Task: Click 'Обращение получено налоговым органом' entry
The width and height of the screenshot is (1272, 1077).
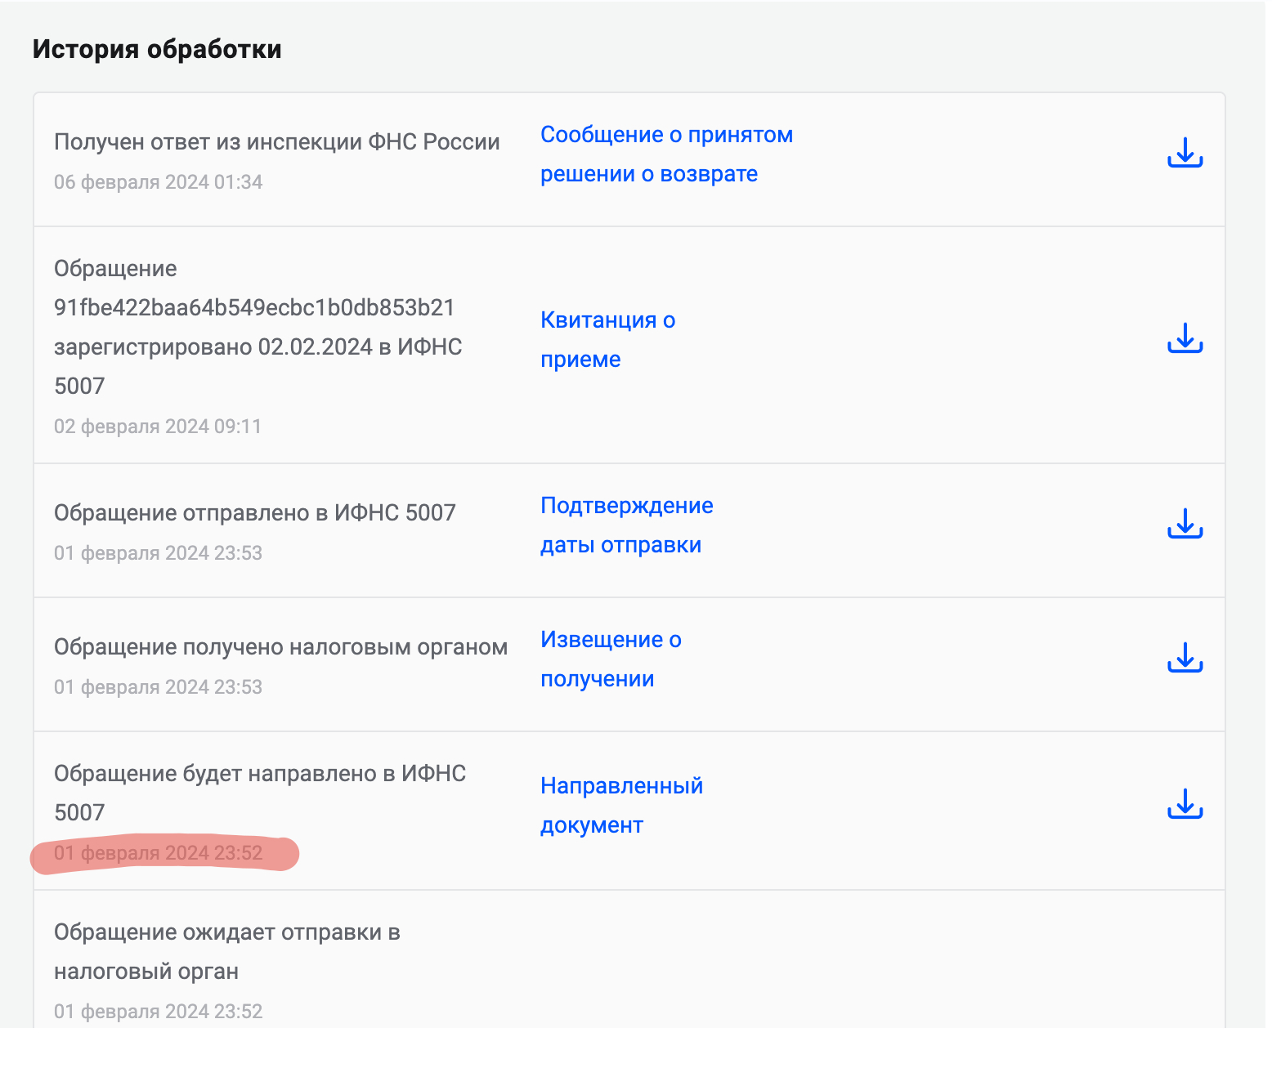Action: (280, 647)
